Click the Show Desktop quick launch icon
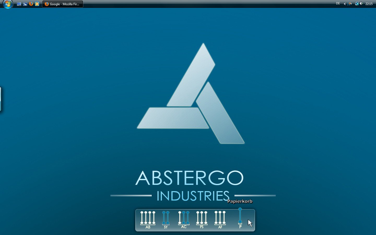 click(19, 4)
